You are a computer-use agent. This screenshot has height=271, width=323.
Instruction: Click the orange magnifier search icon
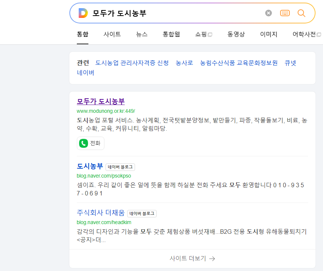coord(301,13)
